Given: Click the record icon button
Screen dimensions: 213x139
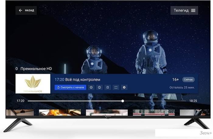Looking at the screenshot, I should [91, 87].
